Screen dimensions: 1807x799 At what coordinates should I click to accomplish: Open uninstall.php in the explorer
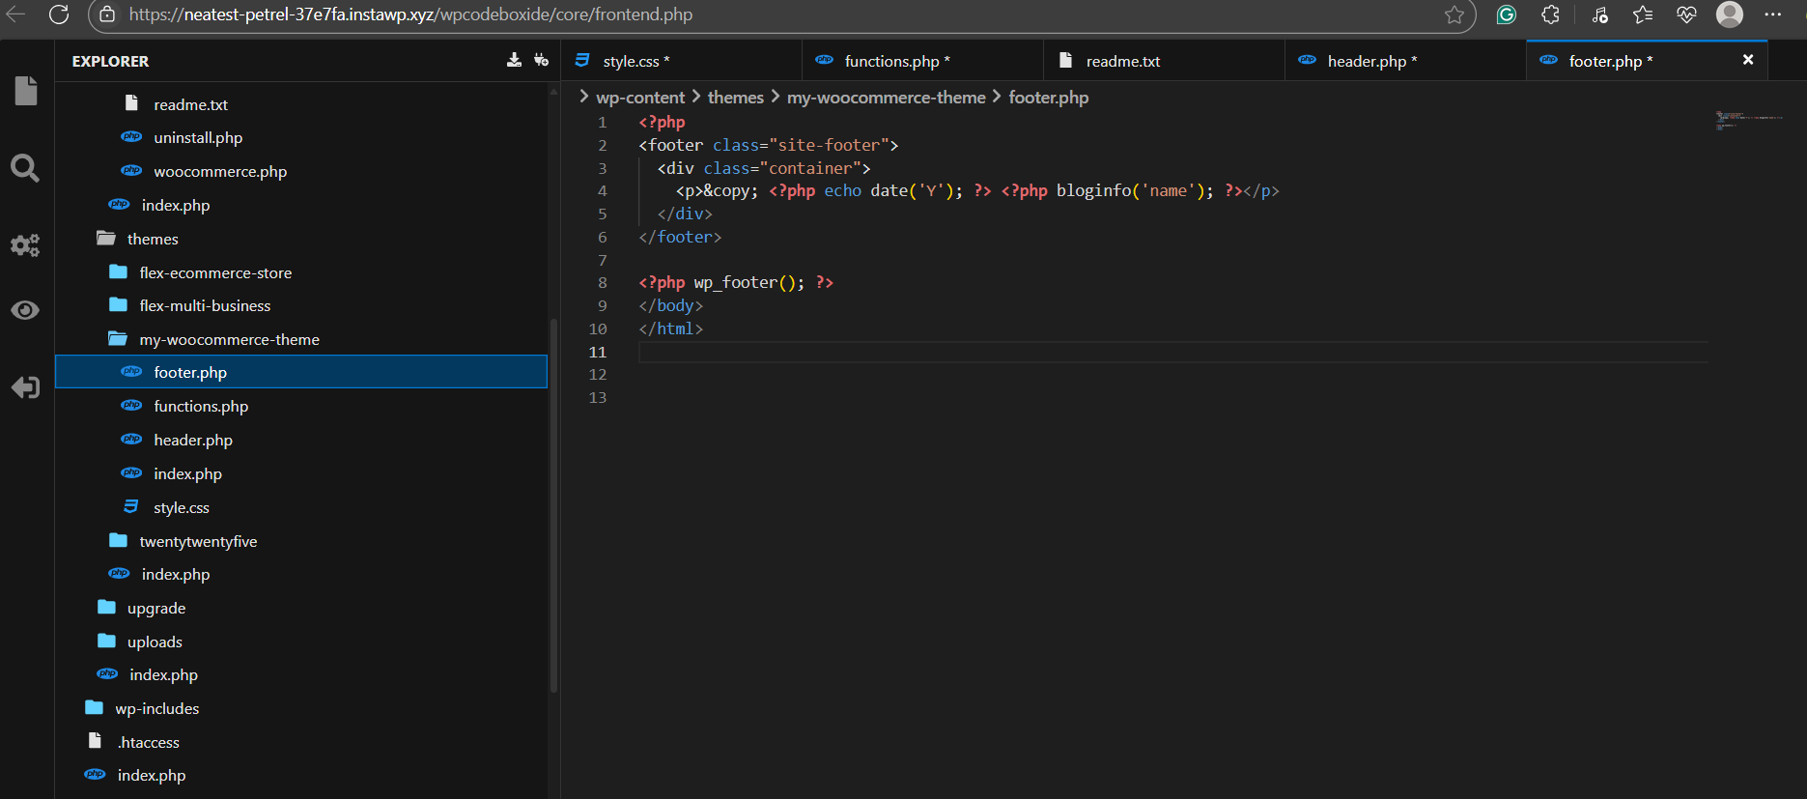point(198,137)
